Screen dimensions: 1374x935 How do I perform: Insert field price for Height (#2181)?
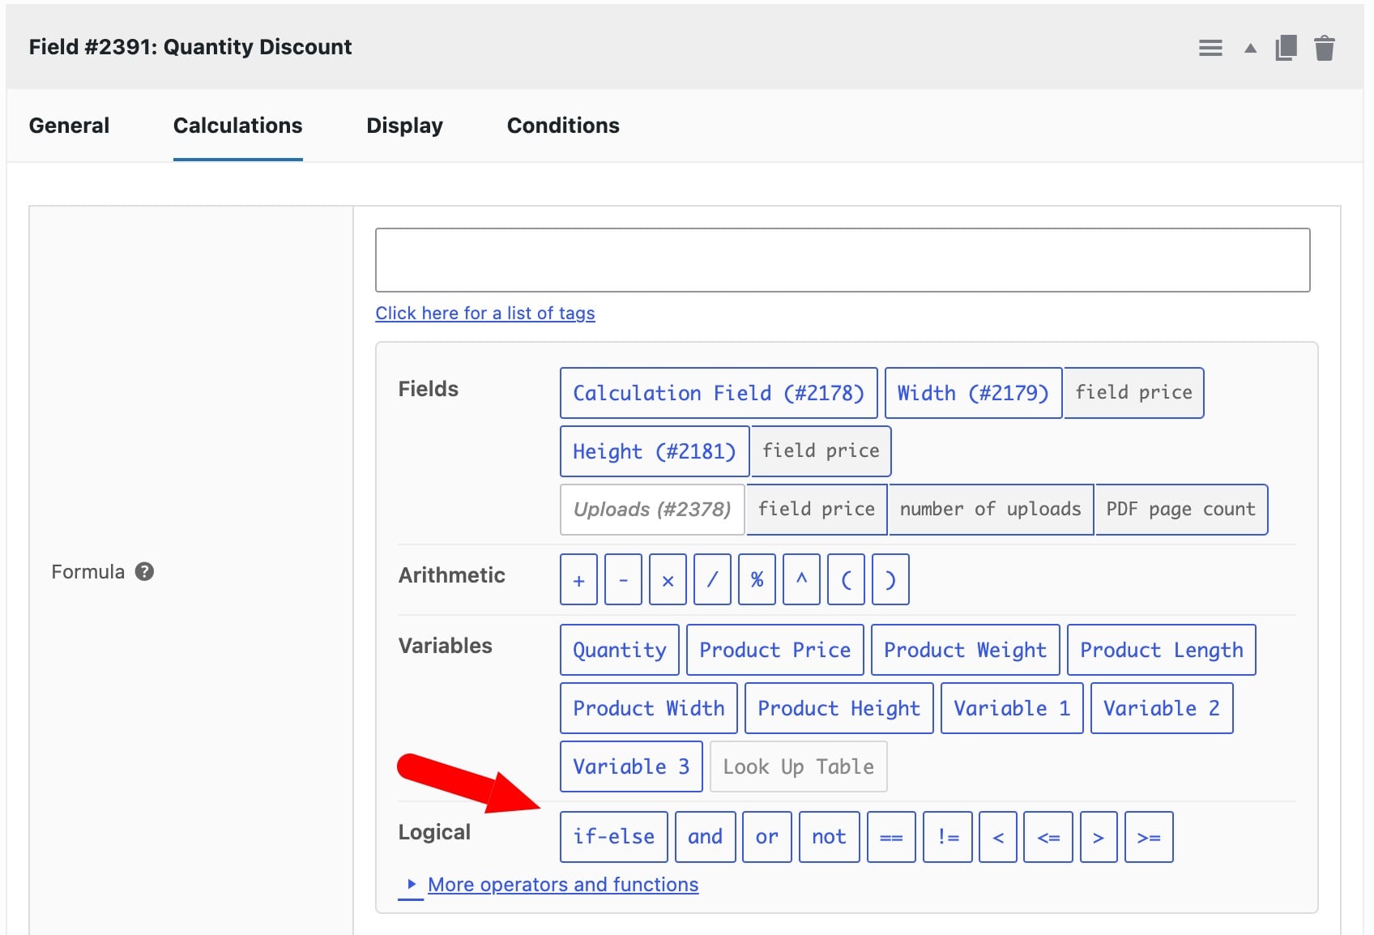coord(821,451)
